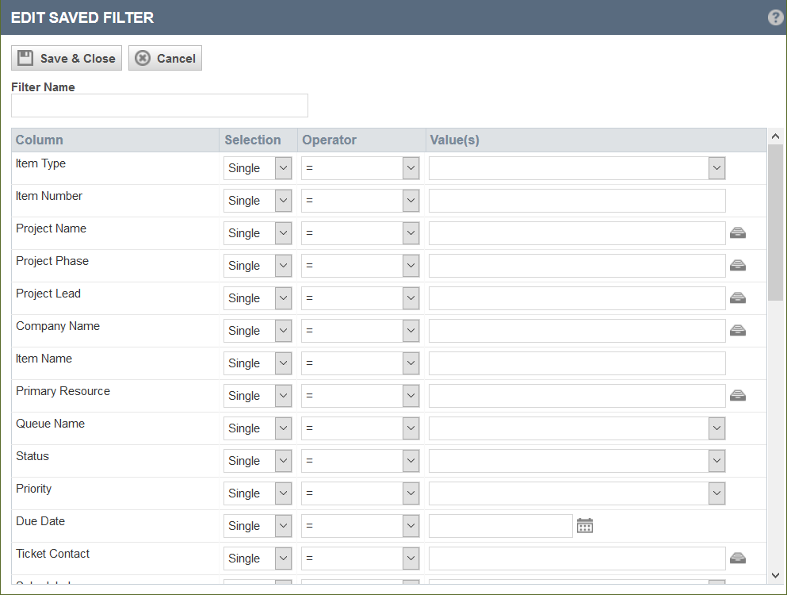Open the Ticket Contact lookup selector

point(738,558)
